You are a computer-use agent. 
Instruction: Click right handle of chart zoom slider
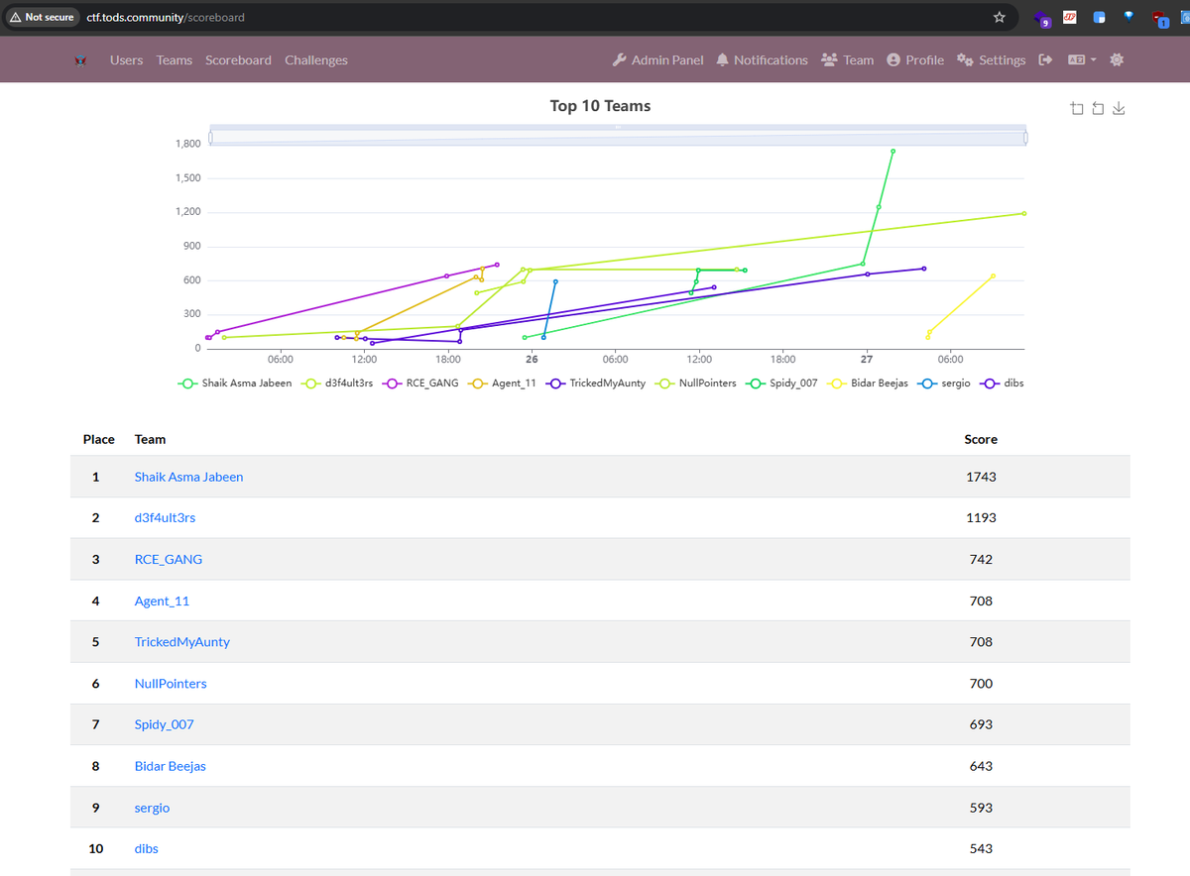[x=1025, y=138]
